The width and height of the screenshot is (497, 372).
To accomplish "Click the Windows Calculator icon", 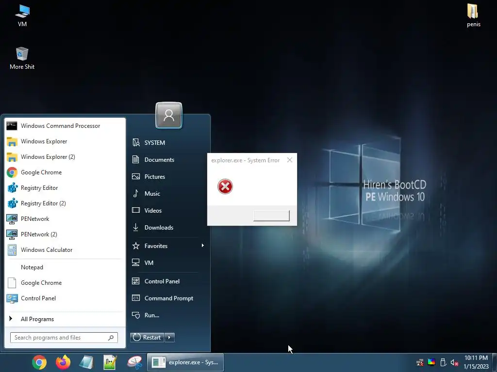I will pos(12,250).
